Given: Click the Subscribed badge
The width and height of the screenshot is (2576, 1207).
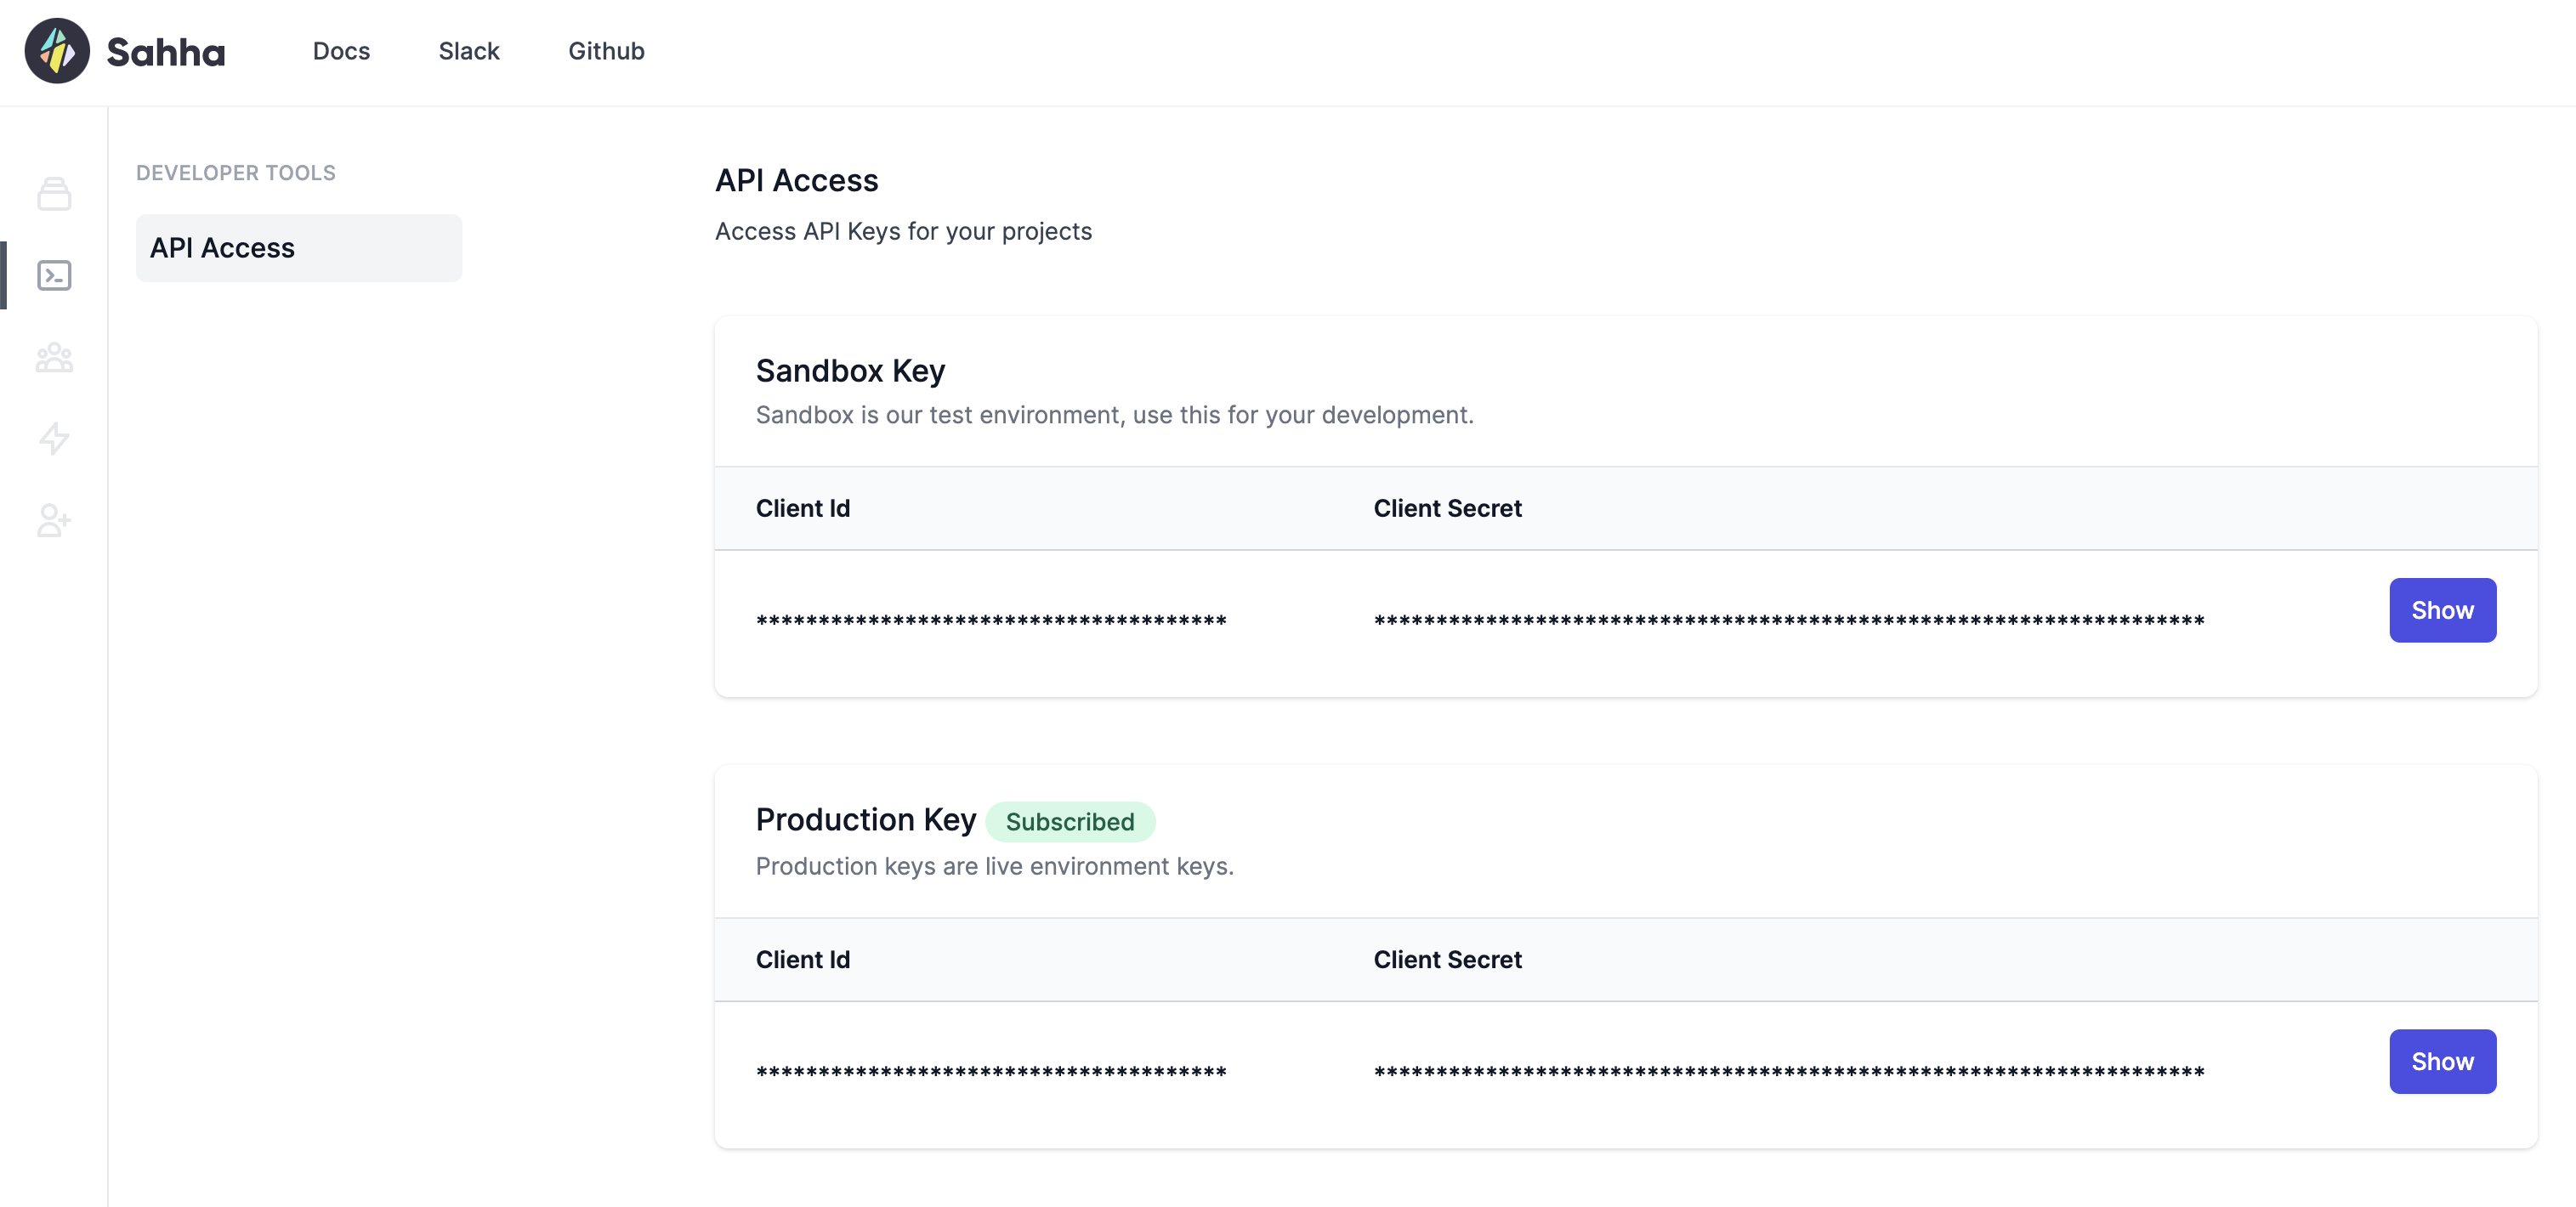Looking at the screenshot, I should [1069, 822].
